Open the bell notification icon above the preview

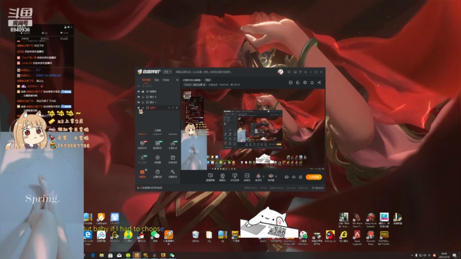pos(312,83)
